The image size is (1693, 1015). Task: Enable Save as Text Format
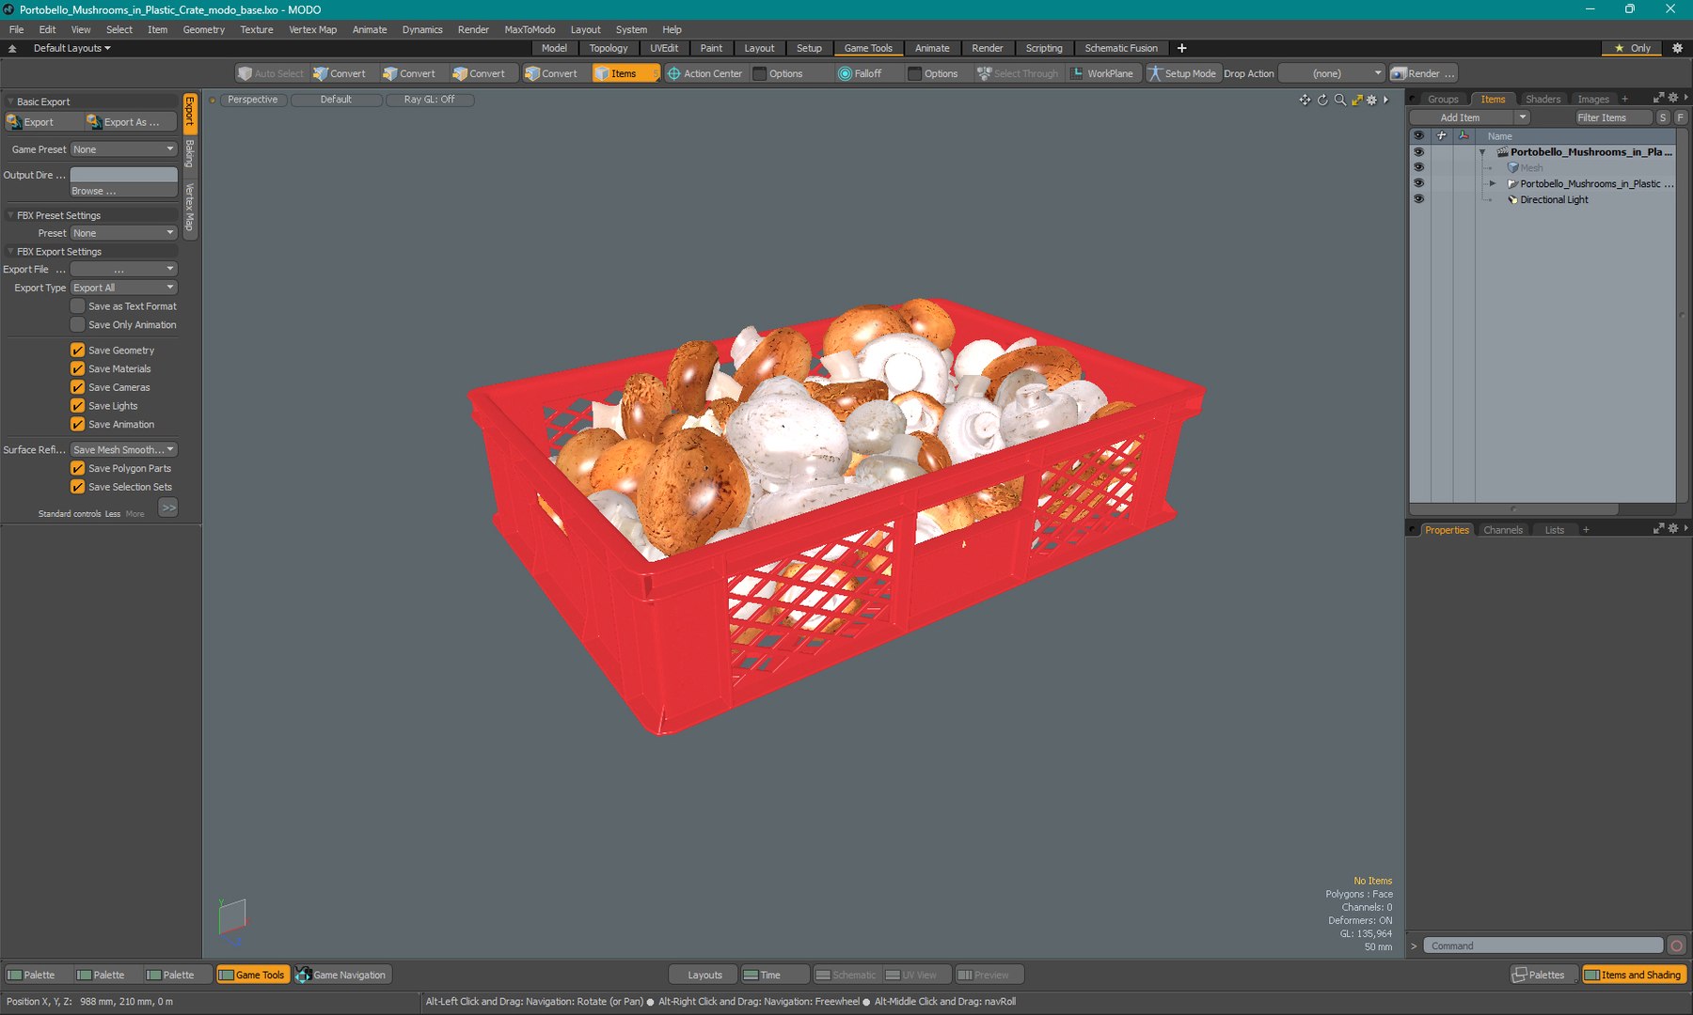78,306
